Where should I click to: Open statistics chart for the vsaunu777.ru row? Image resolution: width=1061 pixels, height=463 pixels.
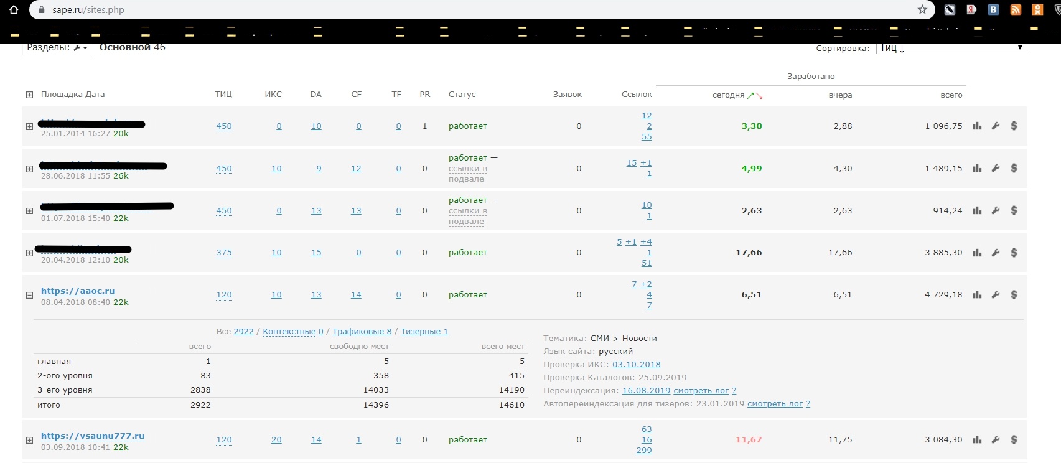[977, 440]
